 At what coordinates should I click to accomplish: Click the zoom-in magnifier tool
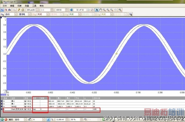(x=108, y=10)
